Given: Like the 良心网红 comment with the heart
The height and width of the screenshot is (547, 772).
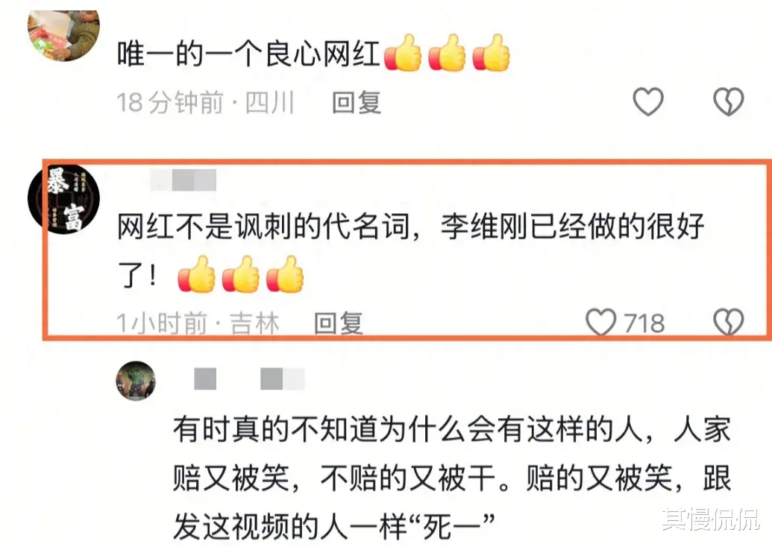Looking at the screenshot, I should click(647, 102).
